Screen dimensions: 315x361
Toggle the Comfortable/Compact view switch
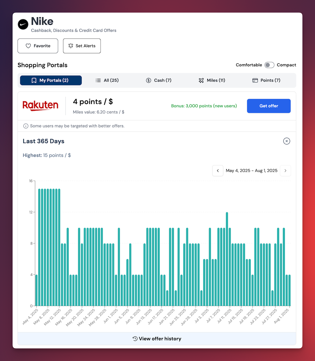pyautogui.click(x=269, y=65)
